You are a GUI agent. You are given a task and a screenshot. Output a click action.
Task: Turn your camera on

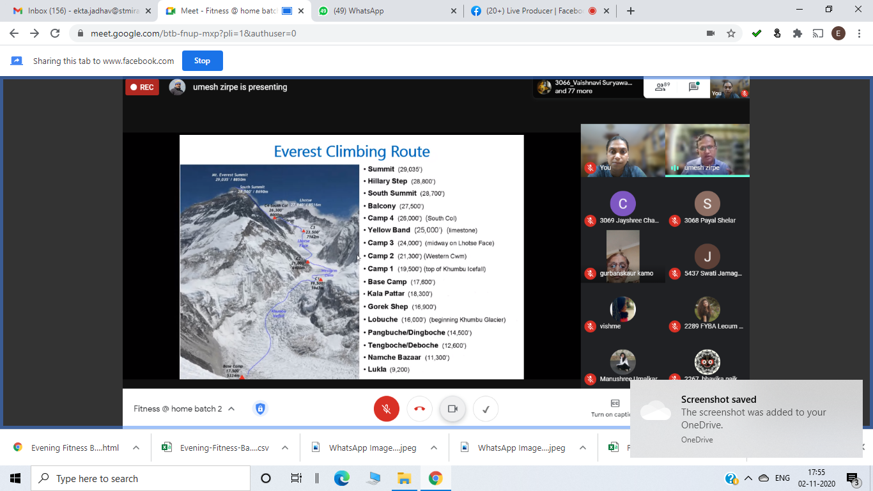pos(452,409)
